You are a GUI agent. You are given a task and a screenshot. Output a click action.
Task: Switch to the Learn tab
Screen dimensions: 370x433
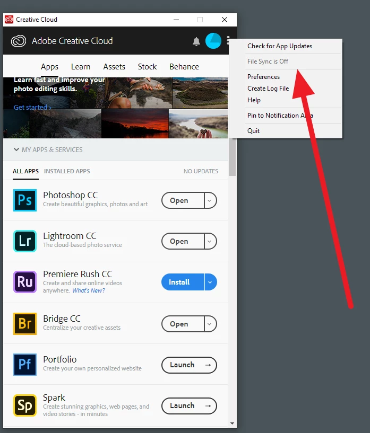click(x=81, y=67)
